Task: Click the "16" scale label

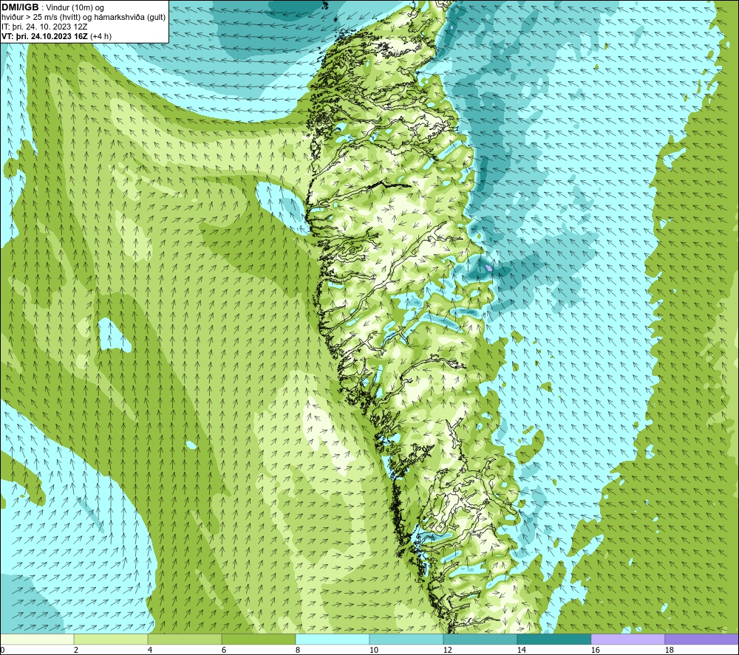Action: (595, 650)
